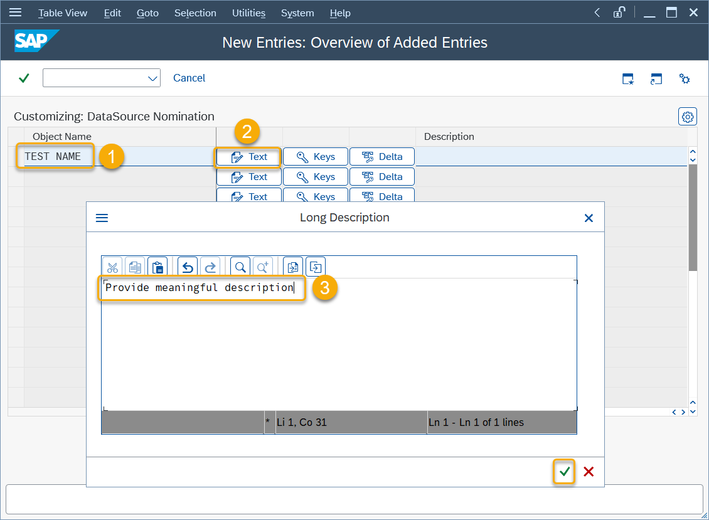Viewport: 709px width, 520px height.
Task: Click the Cancel button in toolbar
Action: [x=189, y=78]
